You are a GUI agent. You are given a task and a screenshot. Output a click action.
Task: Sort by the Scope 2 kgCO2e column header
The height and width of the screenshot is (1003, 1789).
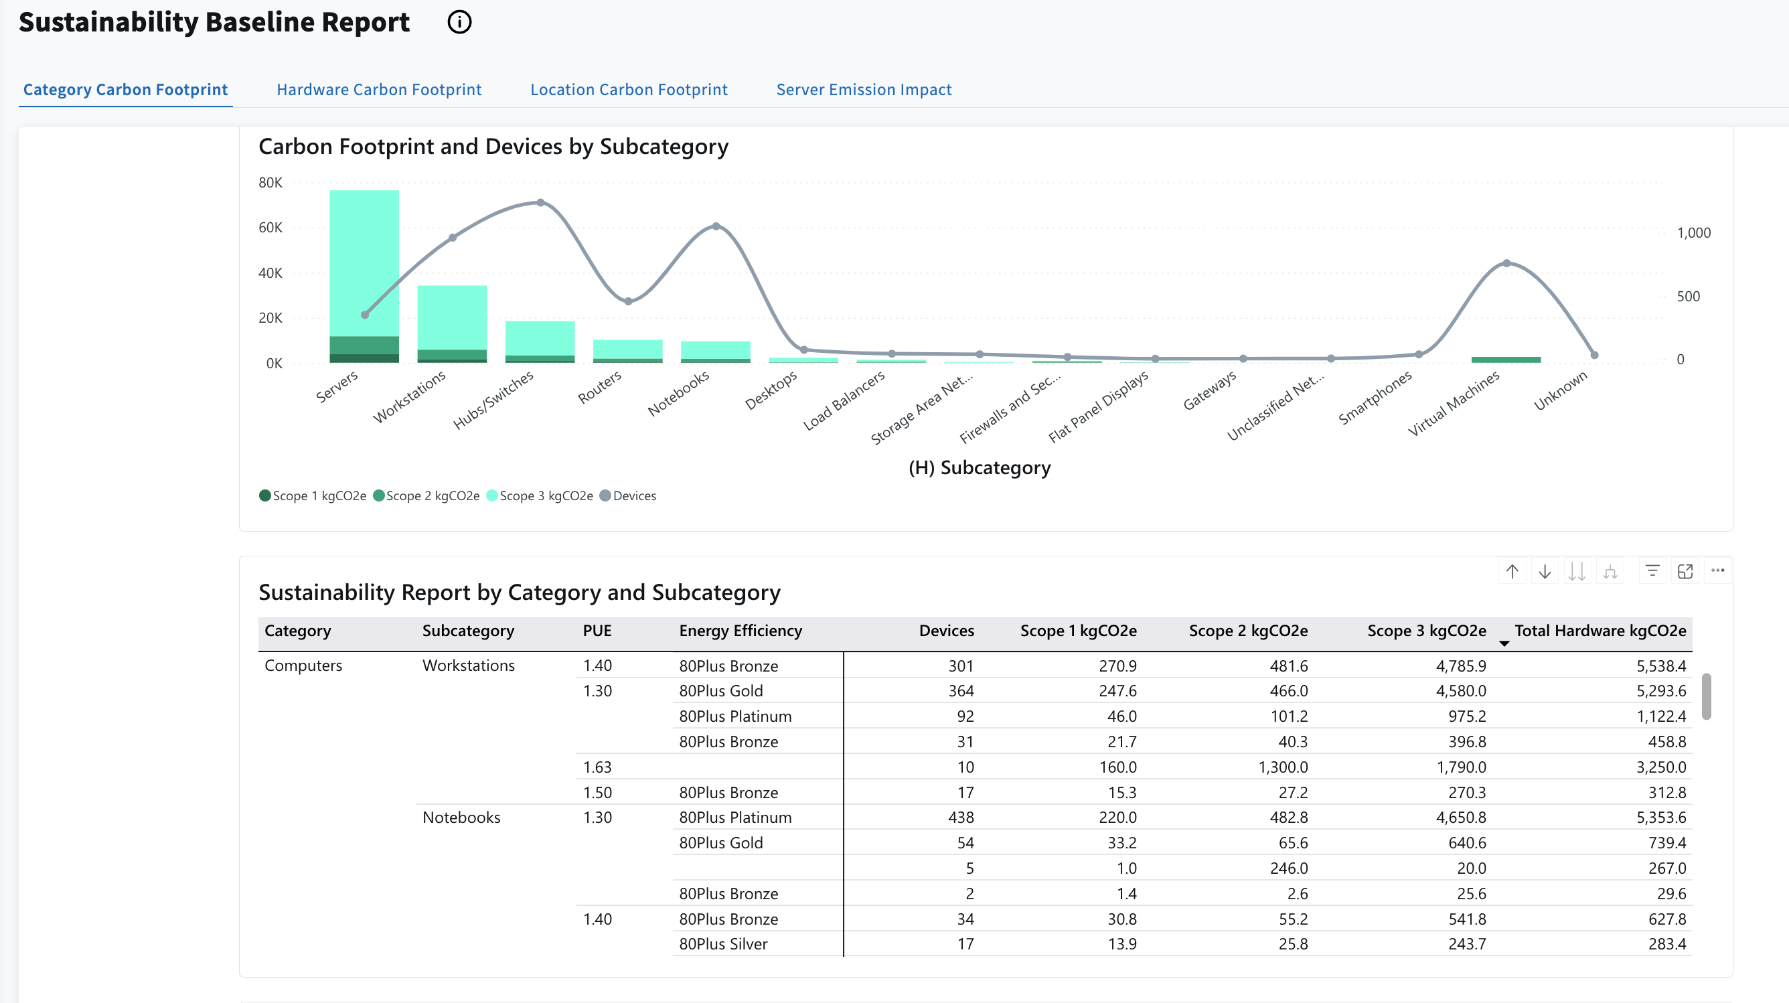pyautogui.click(x=1248, y=631)
